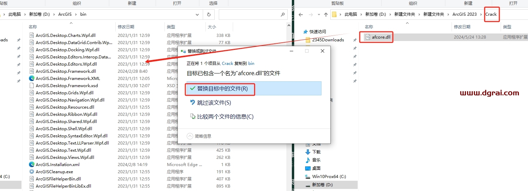Click ArcGISFileHelperBinLibEx.dll file icon

coord(32,186)
